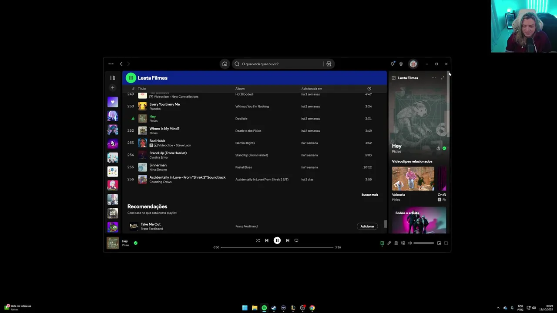Viewport: 557px width, 313px height.
Task: Go back with the left arrow
Action: (x=121, y=64)
